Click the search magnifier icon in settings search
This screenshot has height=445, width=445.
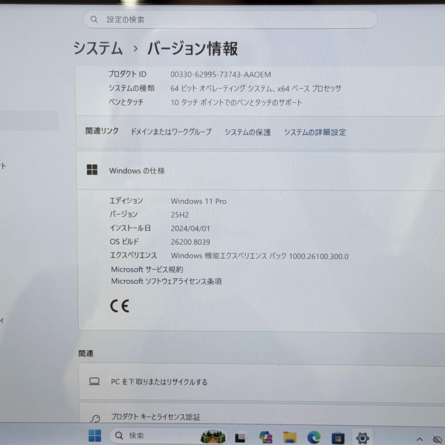[94, 20]
